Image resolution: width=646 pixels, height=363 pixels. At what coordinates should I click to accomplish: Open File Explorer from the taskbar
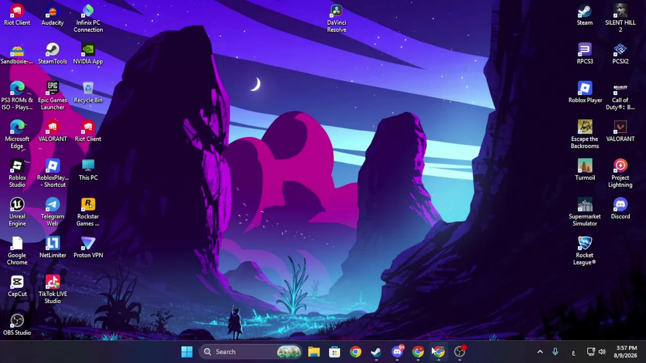314,351
